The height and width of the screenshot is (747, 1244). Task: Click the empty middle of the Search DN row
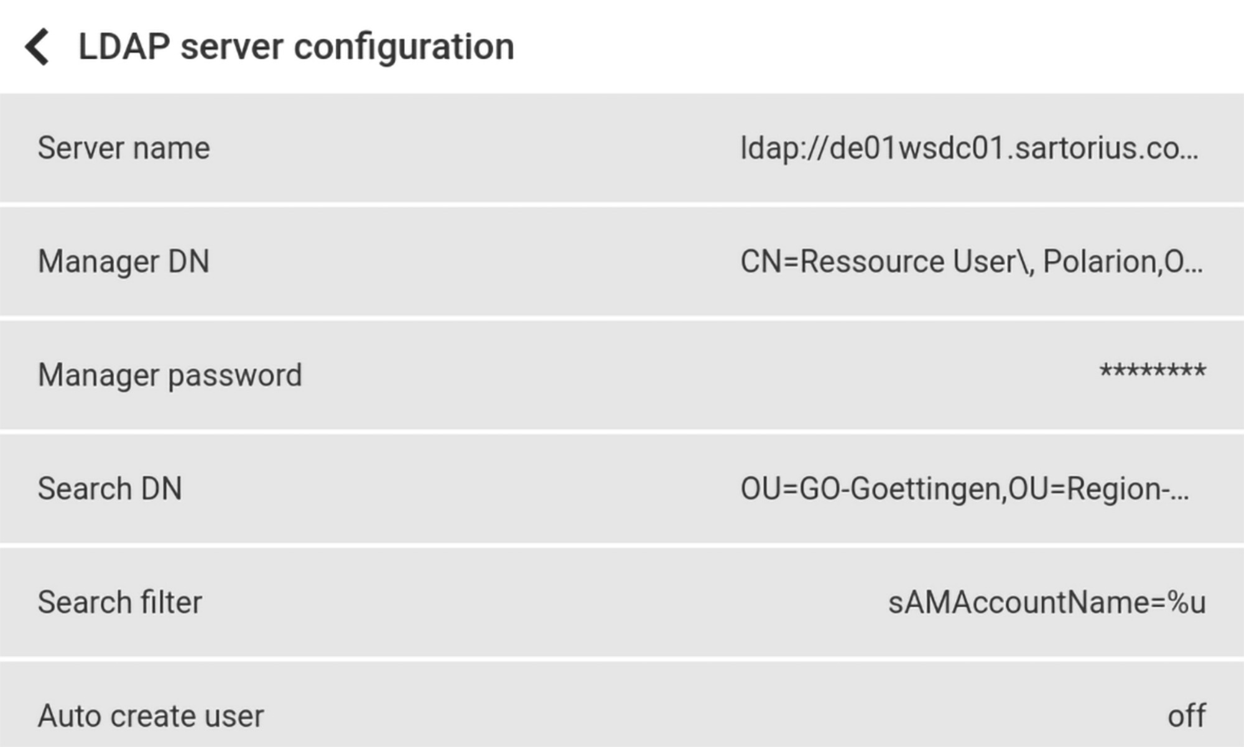[460, 488]
